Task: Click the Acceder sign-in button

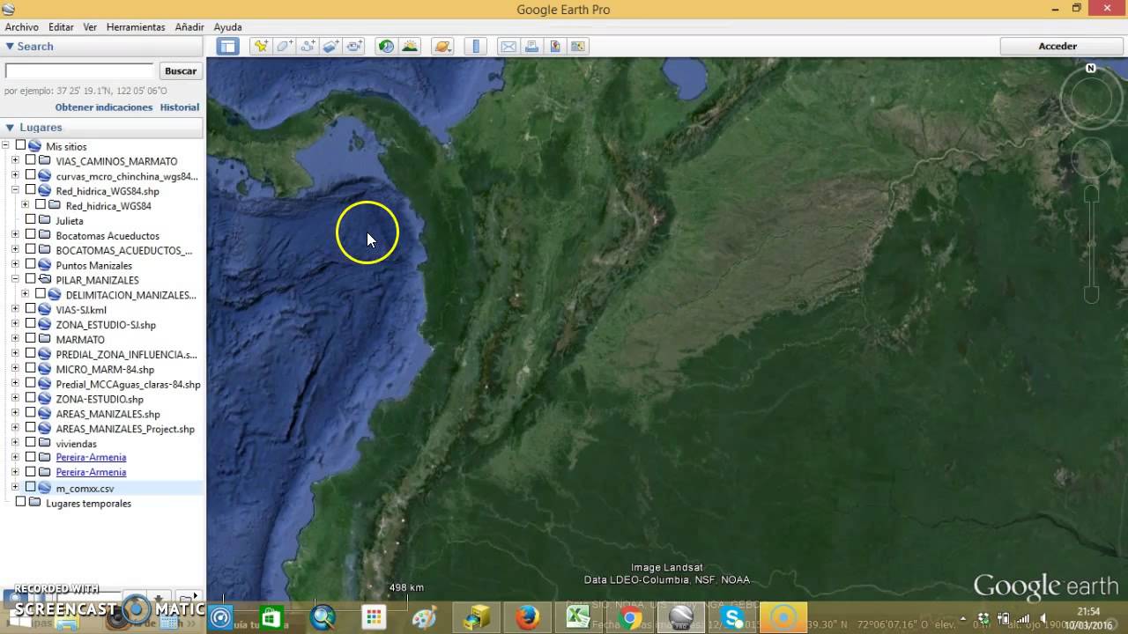Action: [1057, 46]
